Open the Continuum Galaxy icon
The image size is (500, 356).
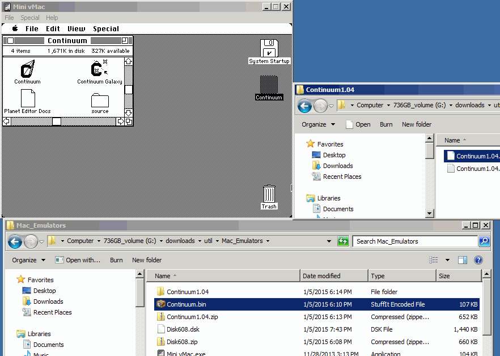[x=100, y=68]
